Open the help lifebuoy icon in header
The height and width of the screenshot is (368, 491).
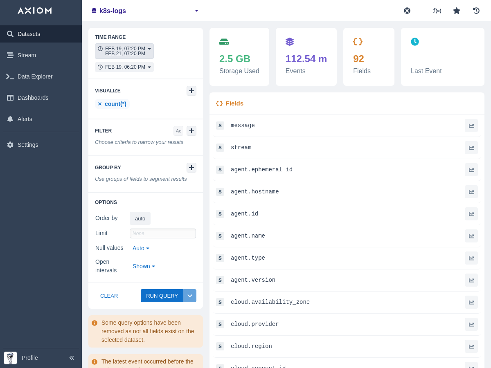[x=407, y=11]
